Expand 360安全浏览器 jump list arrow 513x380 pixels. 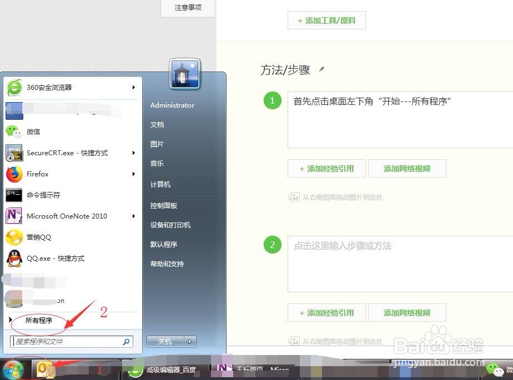coord(133,87)
